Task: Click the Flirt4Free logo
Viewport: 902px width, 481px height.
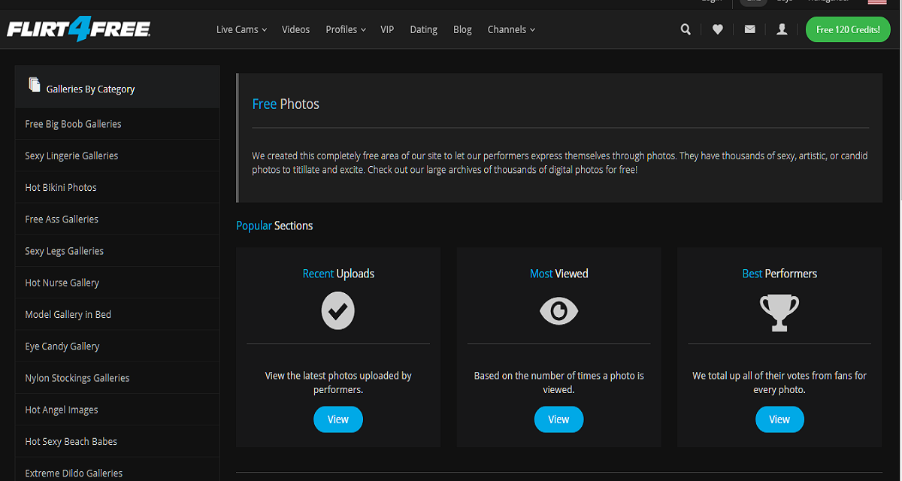Action: (79, 30)
